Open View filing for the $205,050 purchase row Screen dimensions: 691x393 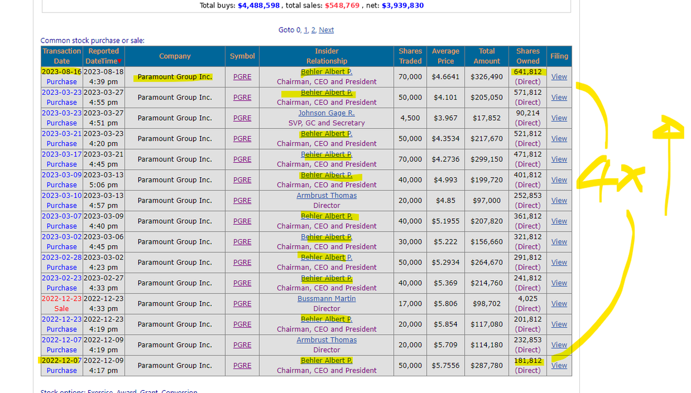559,97
